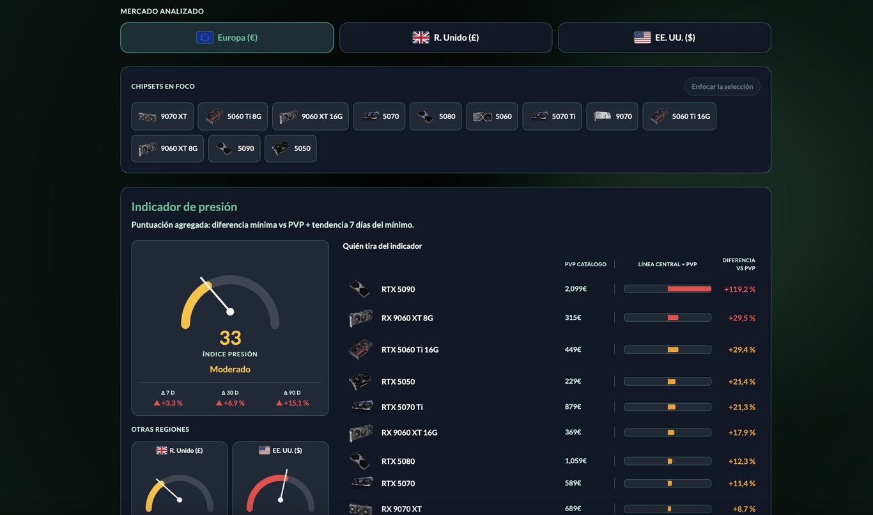Toggle the 5070 Ti chipset chip
The height and width of the screenshot is (515, 873).
[x=552, y=116]
